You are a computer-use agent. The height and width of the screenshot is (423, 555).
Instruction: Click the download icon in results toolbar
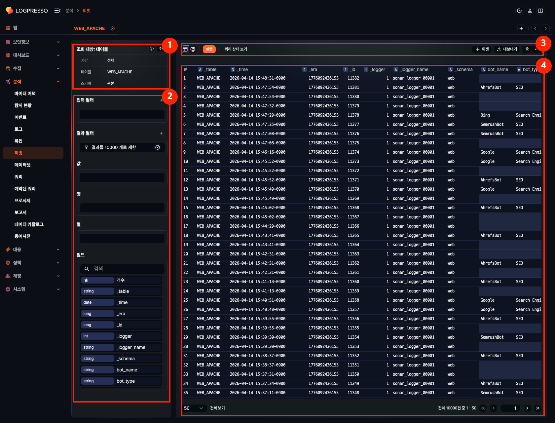[x=527, y=49]
